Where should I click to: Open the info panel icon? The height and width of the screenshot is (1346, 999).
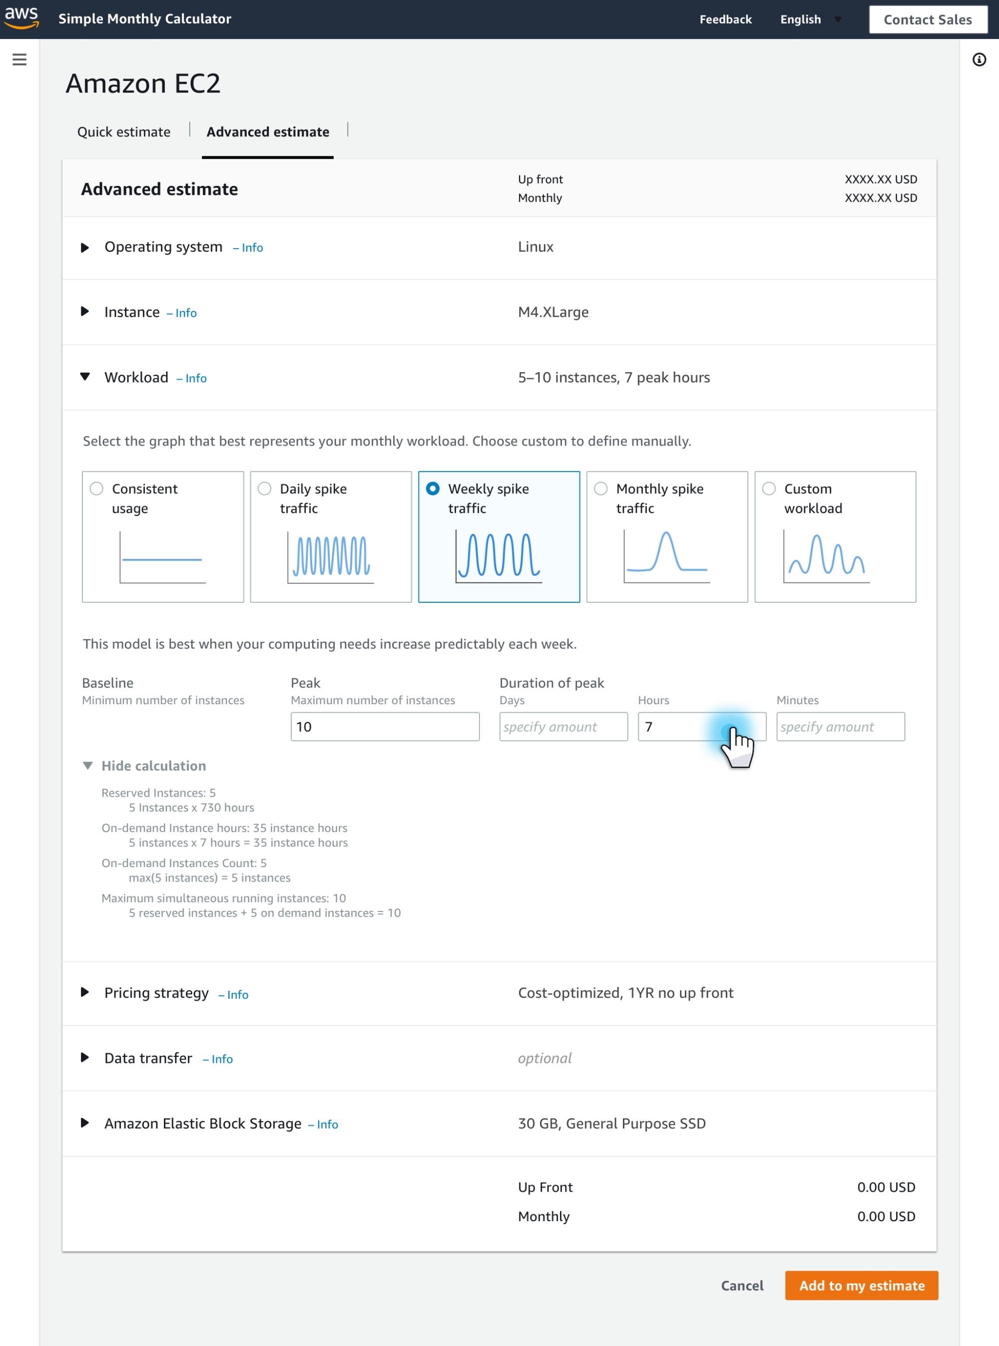[979, 59]
